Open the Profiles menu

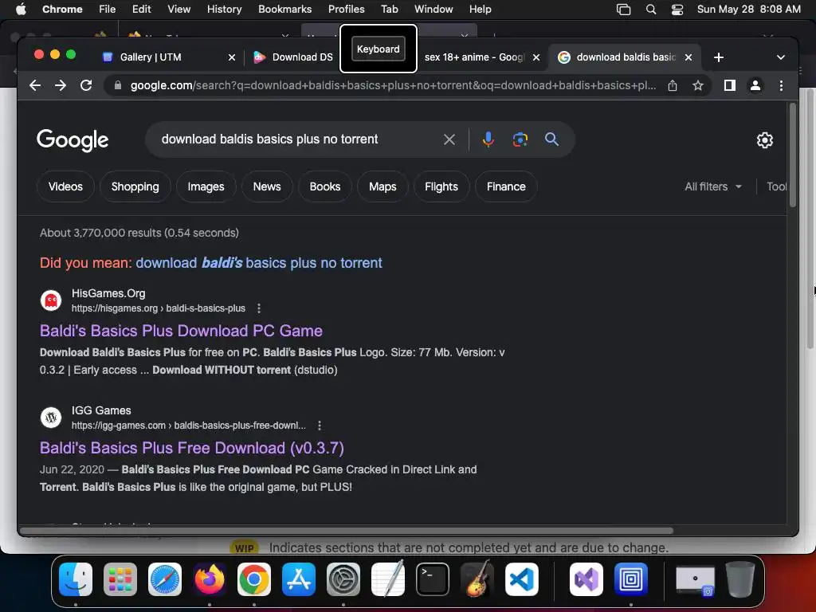[346, 10]
